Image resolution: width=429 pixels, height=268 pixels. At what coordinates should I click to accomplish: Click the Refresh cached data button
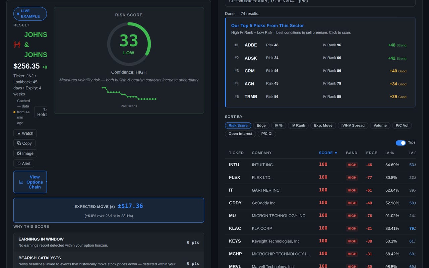[41, 112]
